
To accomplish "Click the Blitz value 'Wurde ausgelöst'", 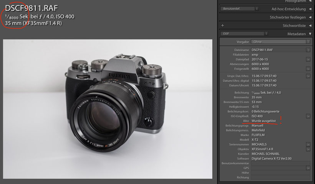I will click(264, 121).
